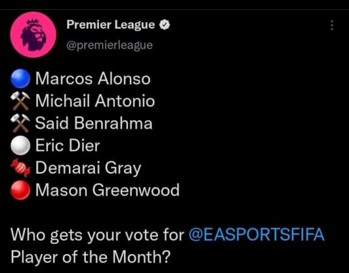The image size is (349, 273).
Task: Select the Marcos Alonso name text
Action: coord(93,79)
